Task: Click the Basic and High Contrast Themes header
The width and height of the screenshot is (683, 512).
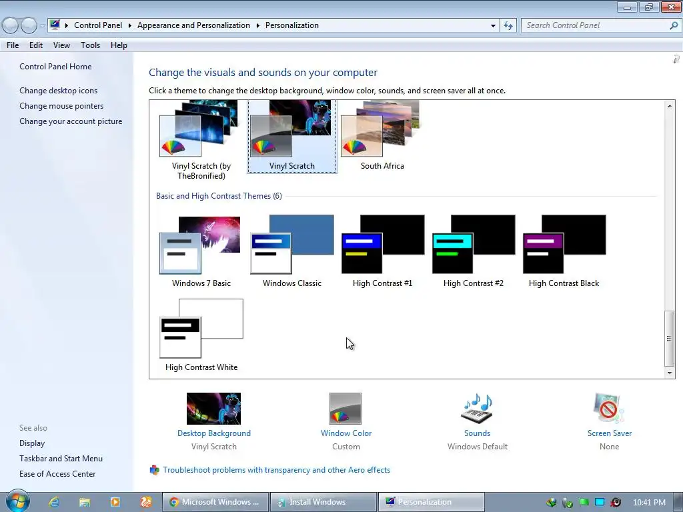Action: [x=219, y=196]
